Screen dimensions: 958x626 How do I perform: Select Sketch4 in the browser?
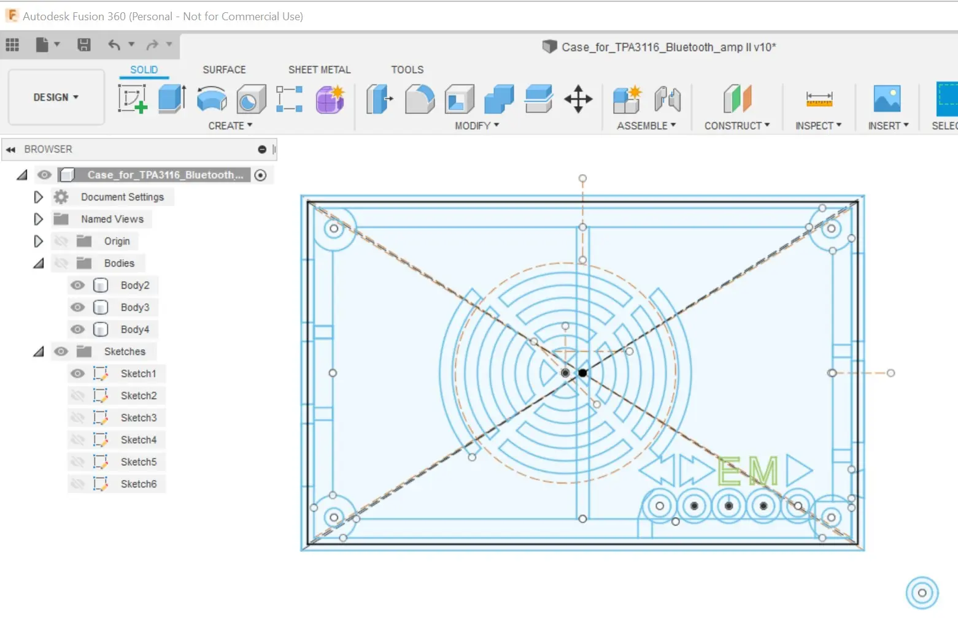(139, 440)
